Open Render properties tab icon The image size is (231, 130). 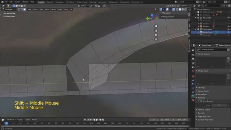point(193,55)
